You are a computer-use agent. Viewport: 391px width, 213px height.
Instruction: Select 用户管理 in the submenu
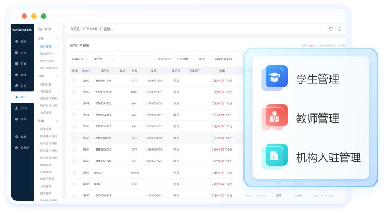point(46,47)
